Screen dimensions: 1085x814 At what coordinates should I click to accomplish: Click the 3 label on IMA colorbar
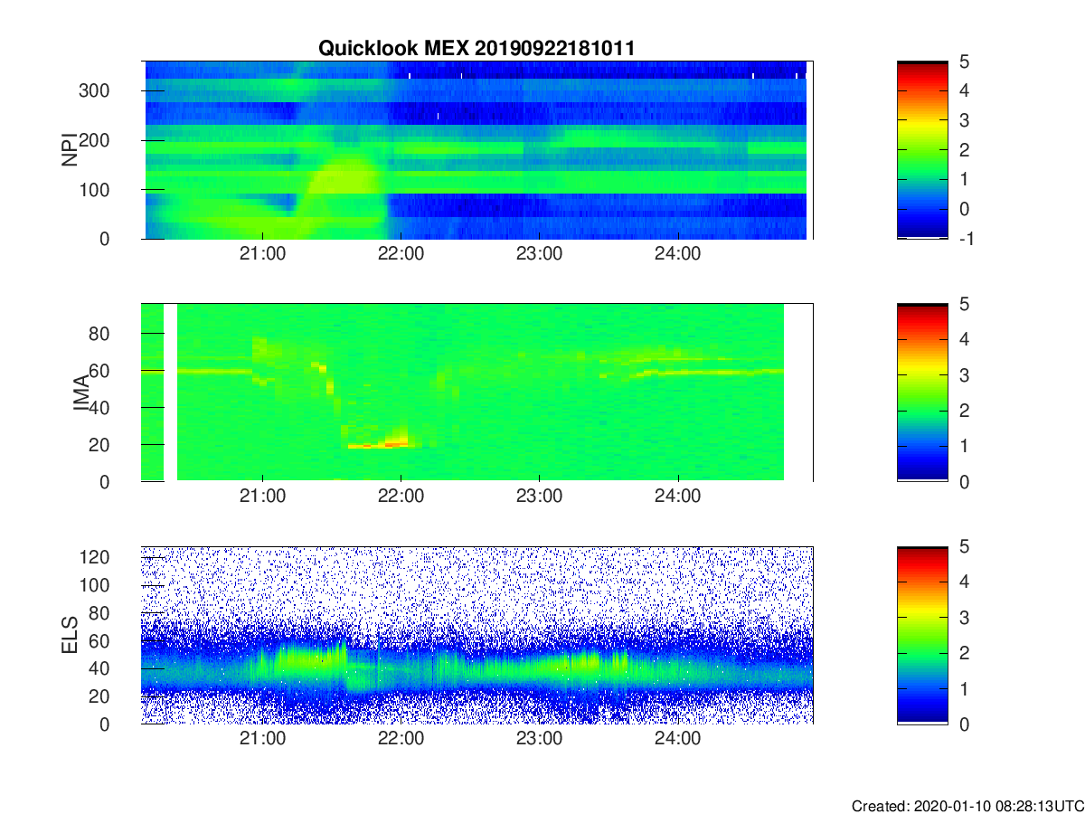963,375
